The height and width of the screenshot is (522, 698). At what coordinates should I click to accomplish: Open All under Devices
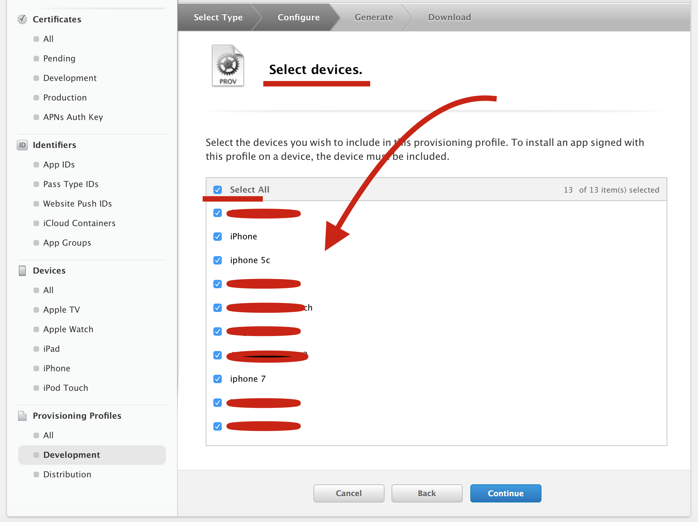[48, 290]
